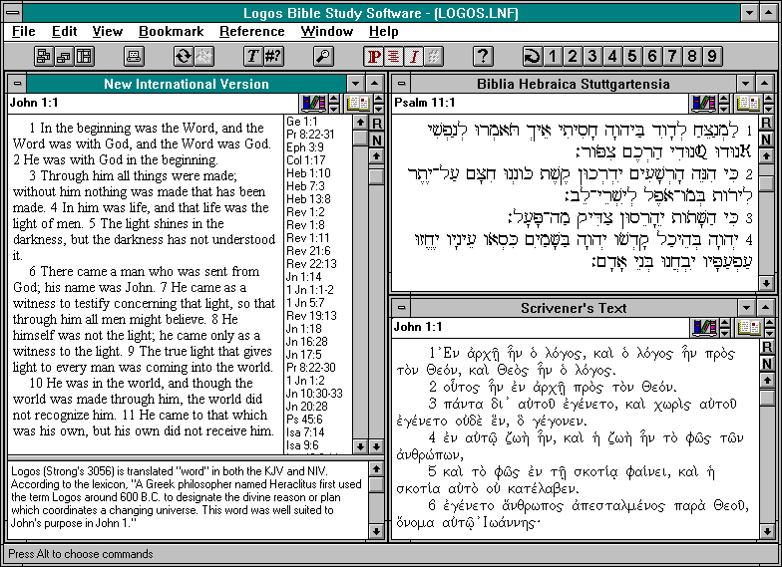Screen dimensions: 782x567
Task: Open the File menu
Action: tap(24, 32)
